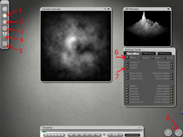Click the green time scrubber marker
The image size is (183, 137).
click(44, 131)
